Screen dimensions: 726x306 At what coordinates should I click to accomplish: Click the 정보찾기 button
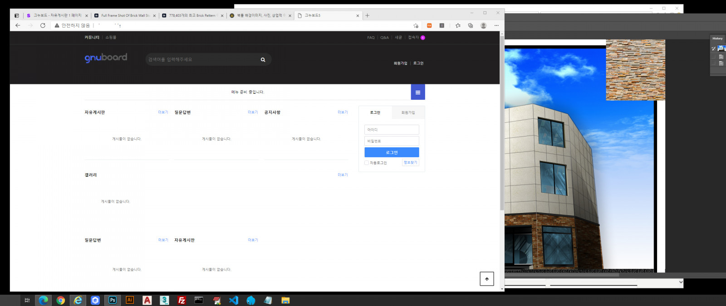tap(410, 162)
